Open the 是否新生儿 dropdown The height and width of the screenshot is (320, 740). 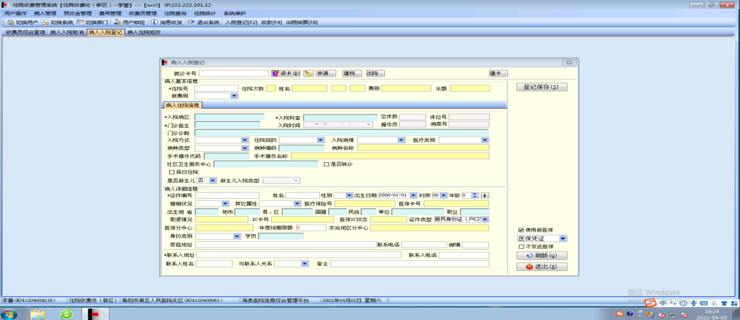[x=212, y=181]
